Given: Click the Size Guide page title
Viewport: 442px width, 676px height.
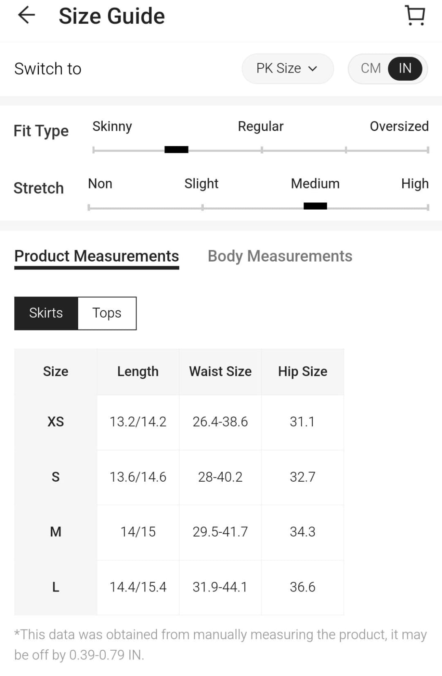Looking at the screenshot, I should click(112, 16).
